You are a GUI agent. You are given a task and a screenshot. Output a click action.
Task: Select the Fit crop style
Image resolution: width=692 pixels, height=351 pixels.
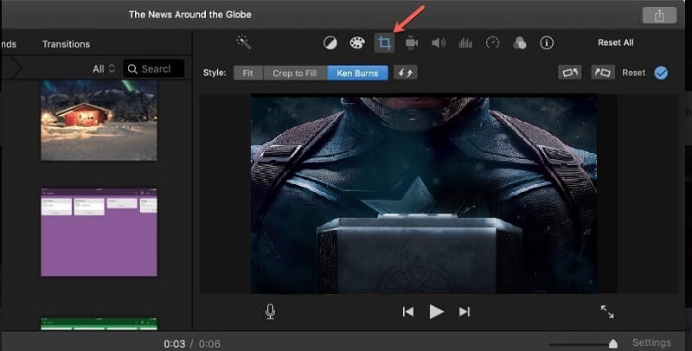pyautogui.click(x=247, y=73)
